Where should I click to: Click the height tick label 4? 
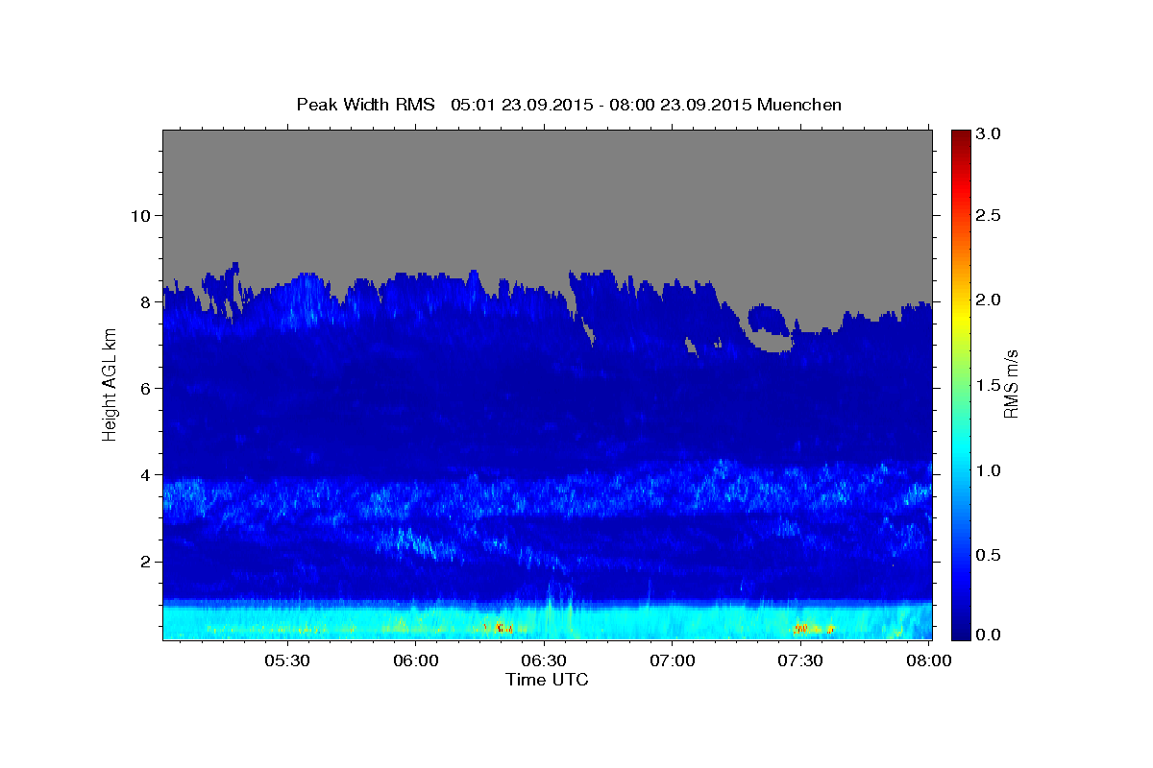coord(144,475)
